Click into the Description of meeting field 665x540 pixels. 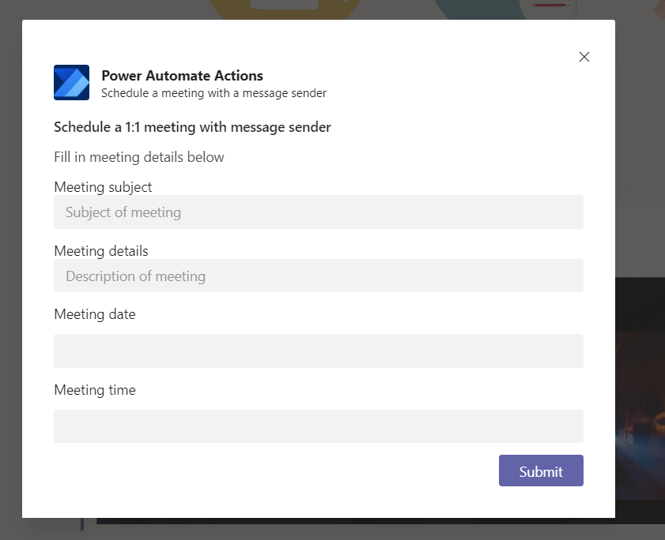click(x=318, y=276)
